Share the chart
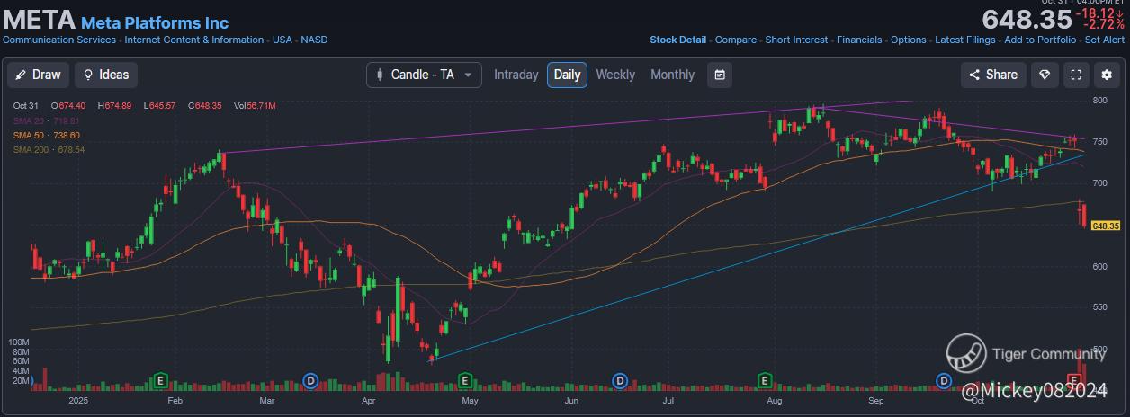Viewport: 1130px width, 417px height. [x=994, y=75]
